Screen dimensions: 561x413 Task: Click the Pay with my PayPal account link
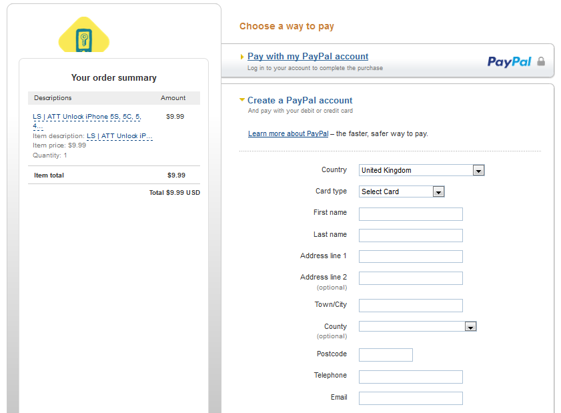(x=308, y=57)
